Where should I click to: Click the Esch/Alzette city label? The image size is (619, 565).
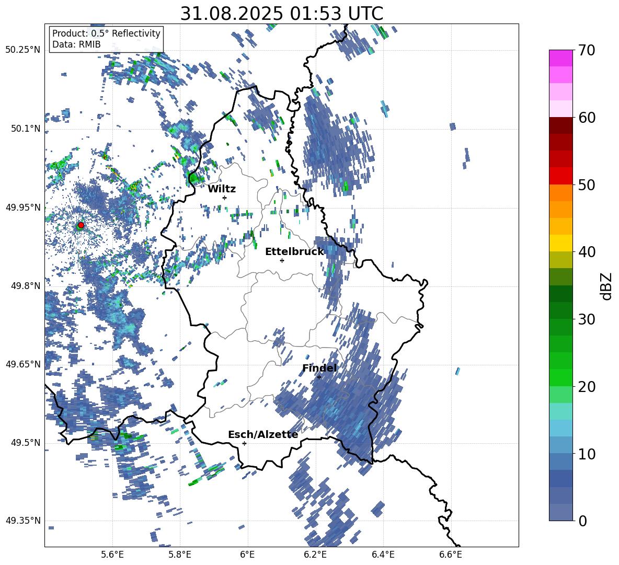pos(263,434)
